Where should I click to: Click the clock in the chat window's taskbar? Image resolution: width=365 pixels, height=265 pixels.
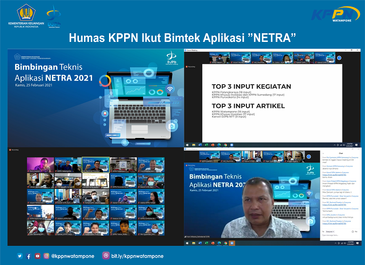tap(350, 243)
